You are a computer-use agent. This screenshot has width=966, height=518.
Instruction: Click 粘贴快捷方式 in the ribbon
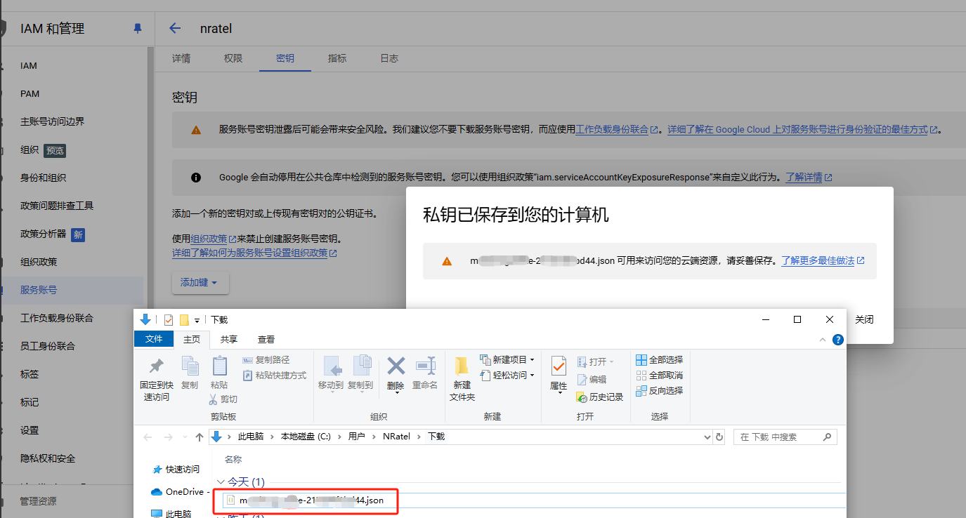tap(275, 376)
